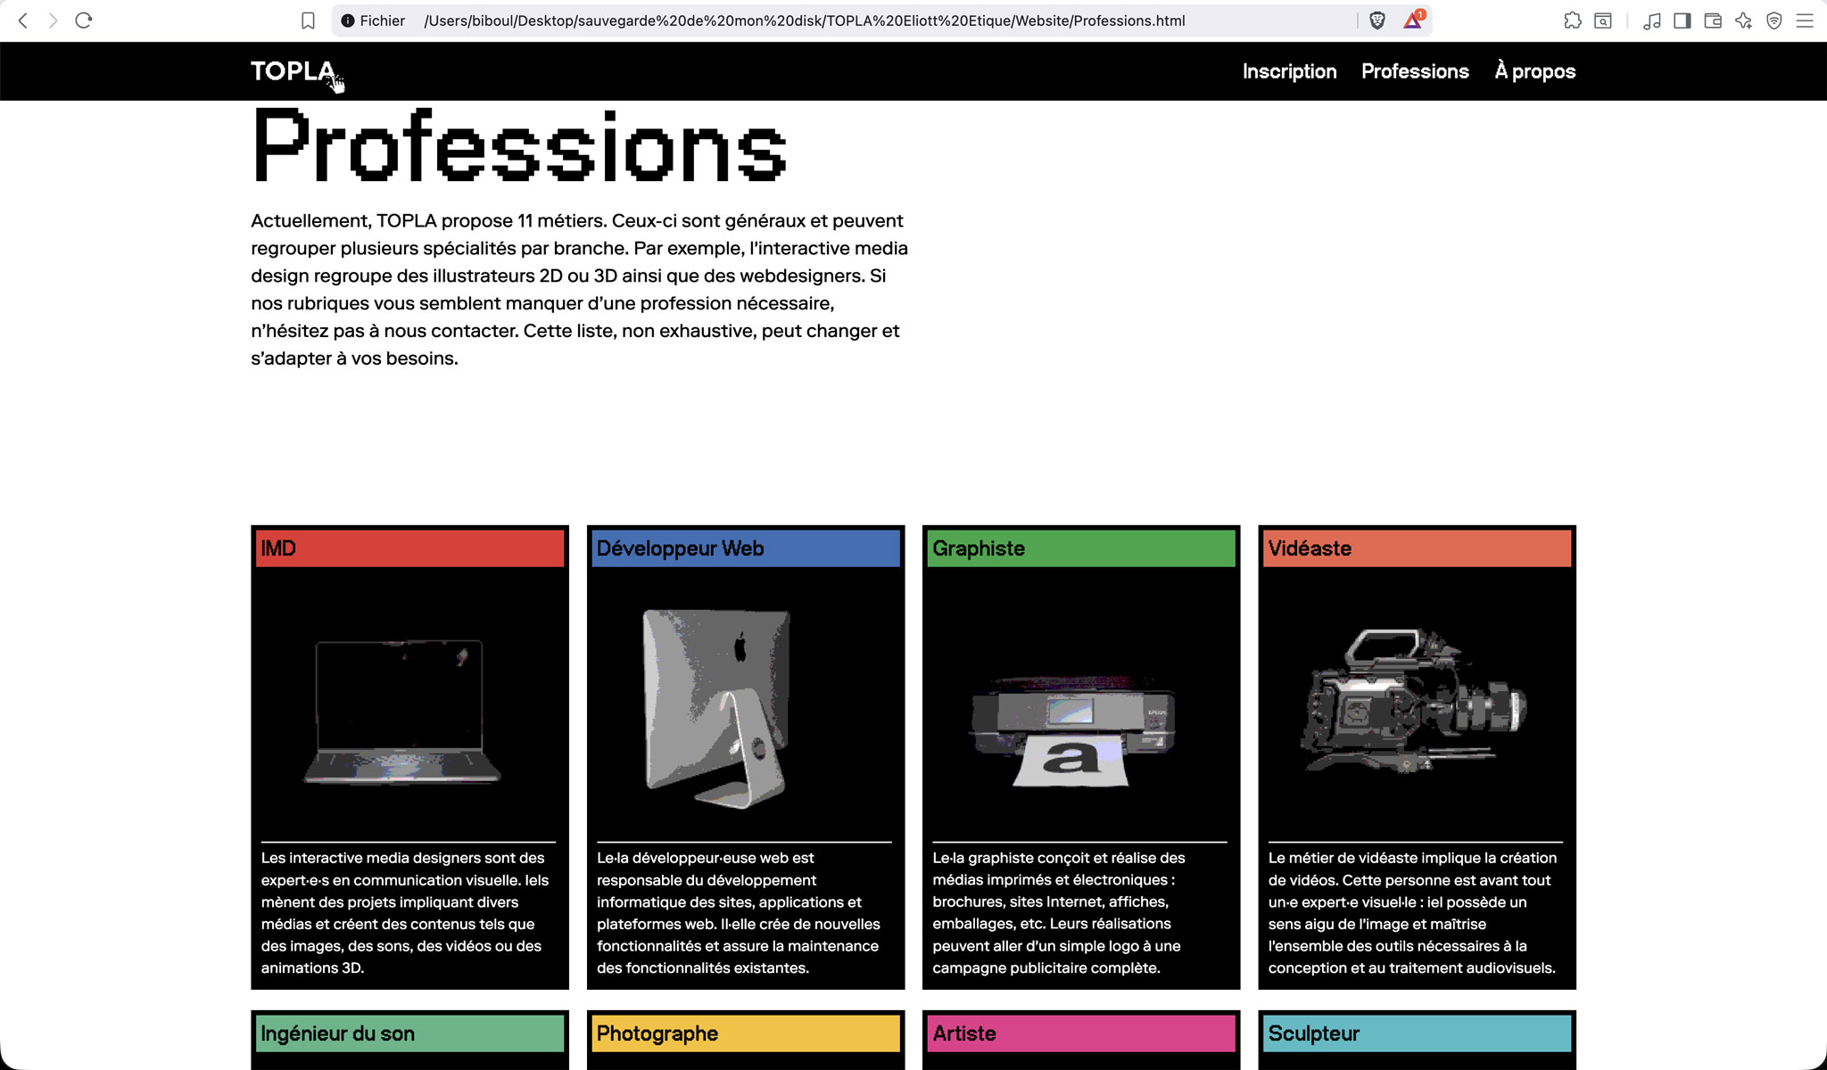Launch Leo AI sparkle icon
This screenshot has height=1070, width=1827.
pos(1743,21)
